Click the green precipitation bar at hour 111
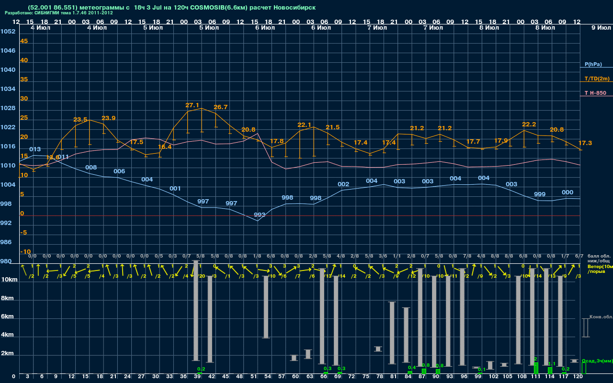The image size is (613, 383). 536,368
